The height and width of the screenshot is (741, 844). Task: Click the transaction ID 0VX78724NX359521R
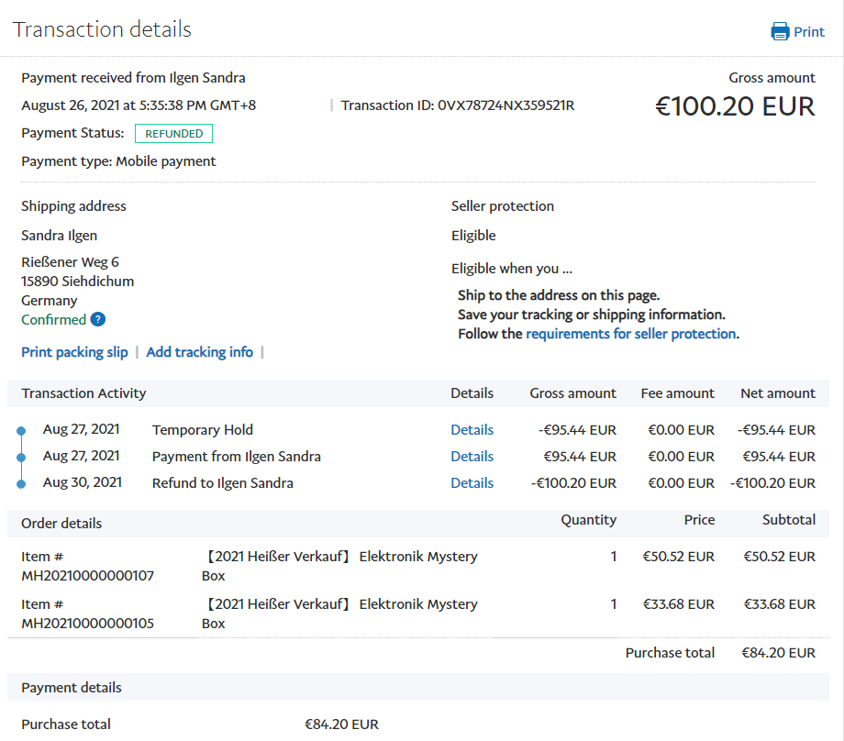click(505, 105)
